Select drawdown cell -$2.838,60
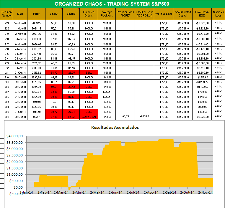Screen dimensions: 225x208 [202, 117]
